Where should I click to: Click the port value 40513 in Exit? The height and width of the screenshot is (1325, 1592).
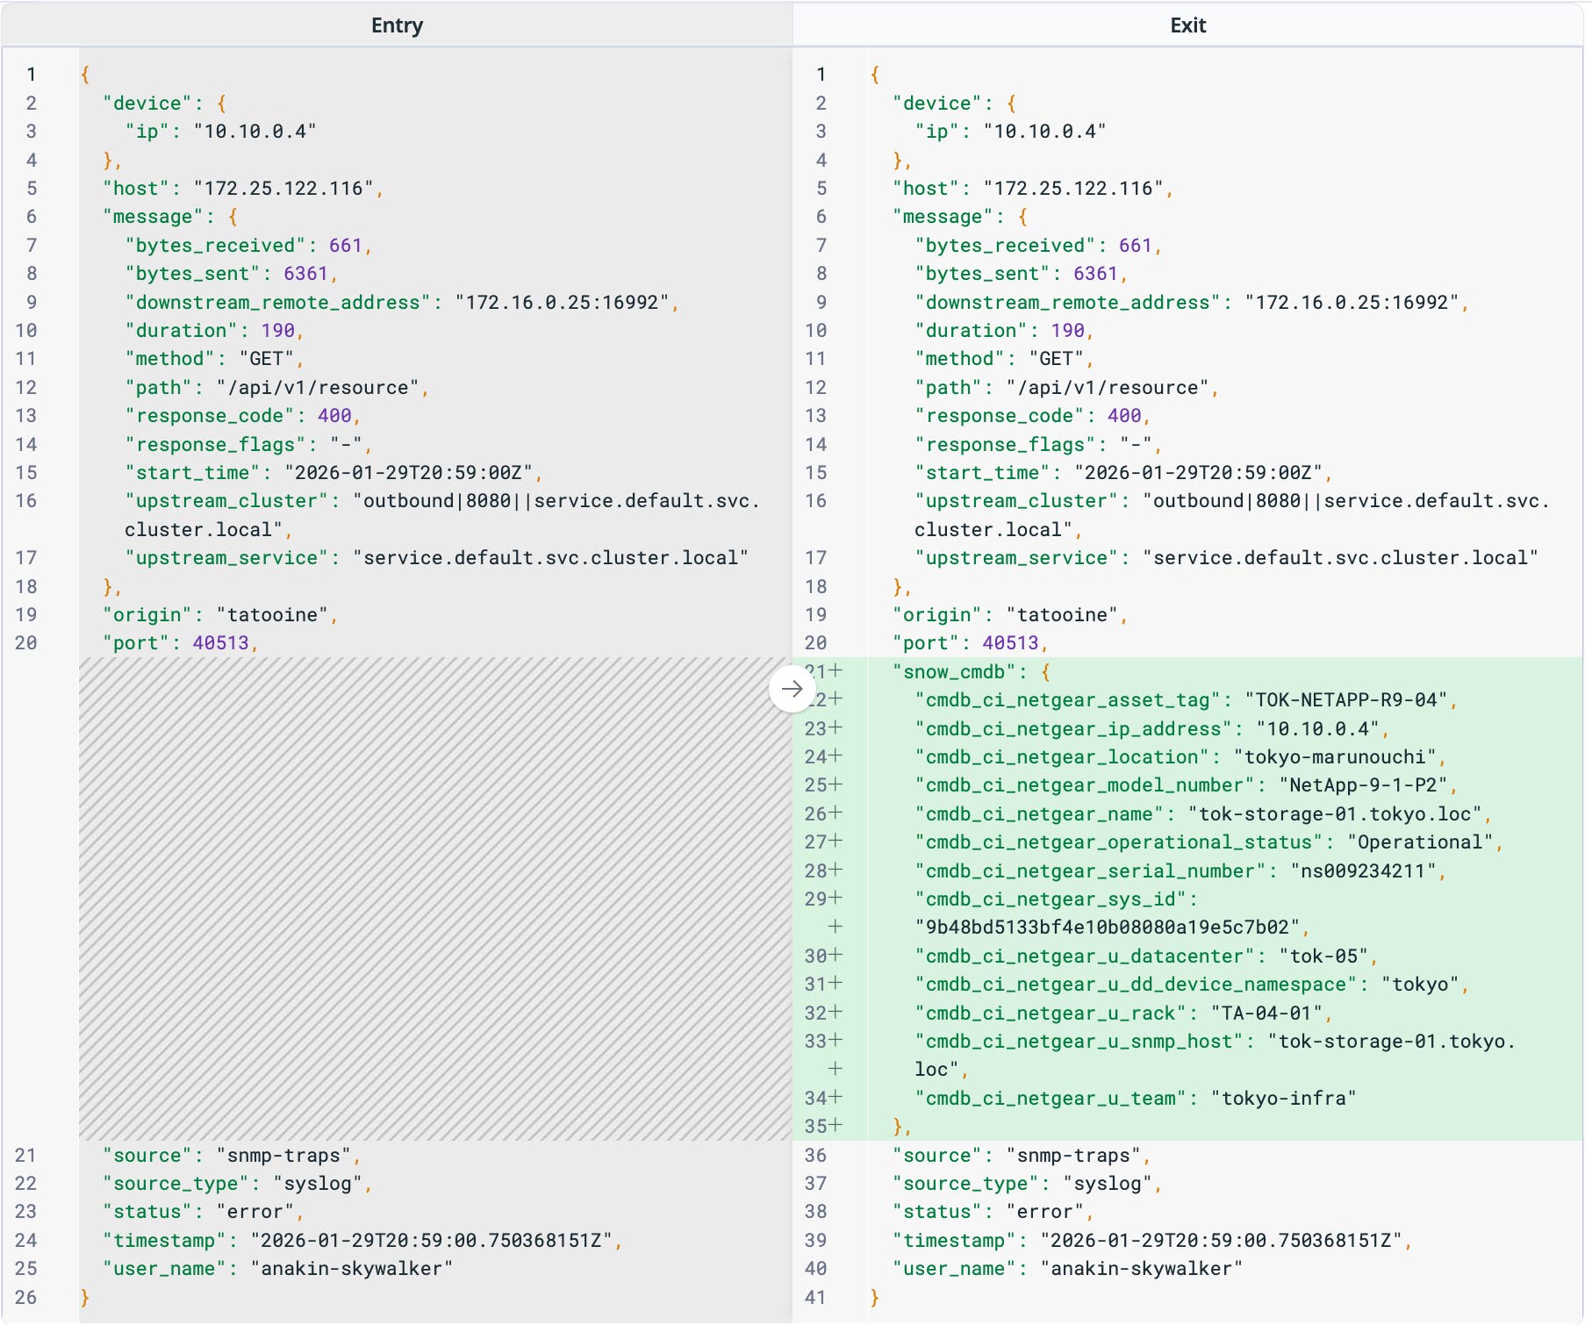click(1011, 642)
